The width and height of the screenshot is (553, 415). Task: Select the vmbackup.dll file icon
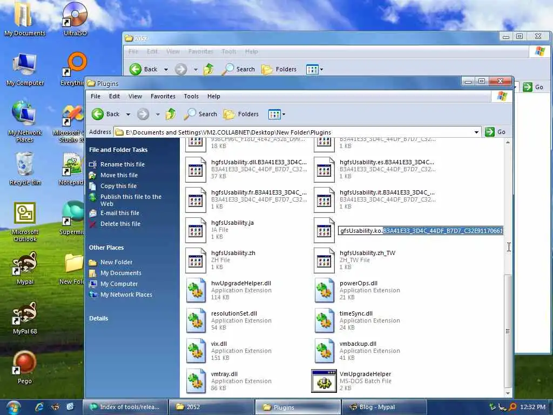pos(324,351)
